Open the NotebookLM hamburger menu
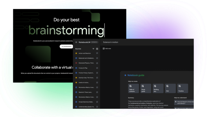The width and height of the screenshot is (208, 117). point(76,42)
